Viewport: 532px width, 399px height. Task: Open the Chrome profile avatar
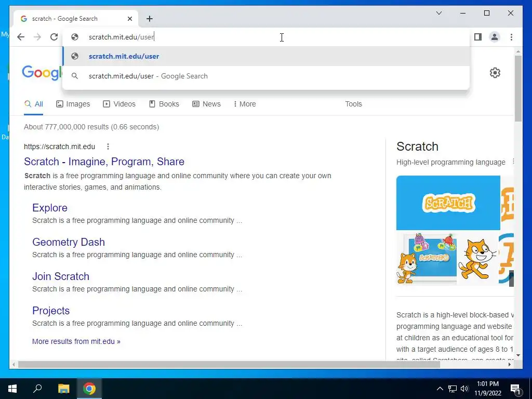tap(495, 37)
